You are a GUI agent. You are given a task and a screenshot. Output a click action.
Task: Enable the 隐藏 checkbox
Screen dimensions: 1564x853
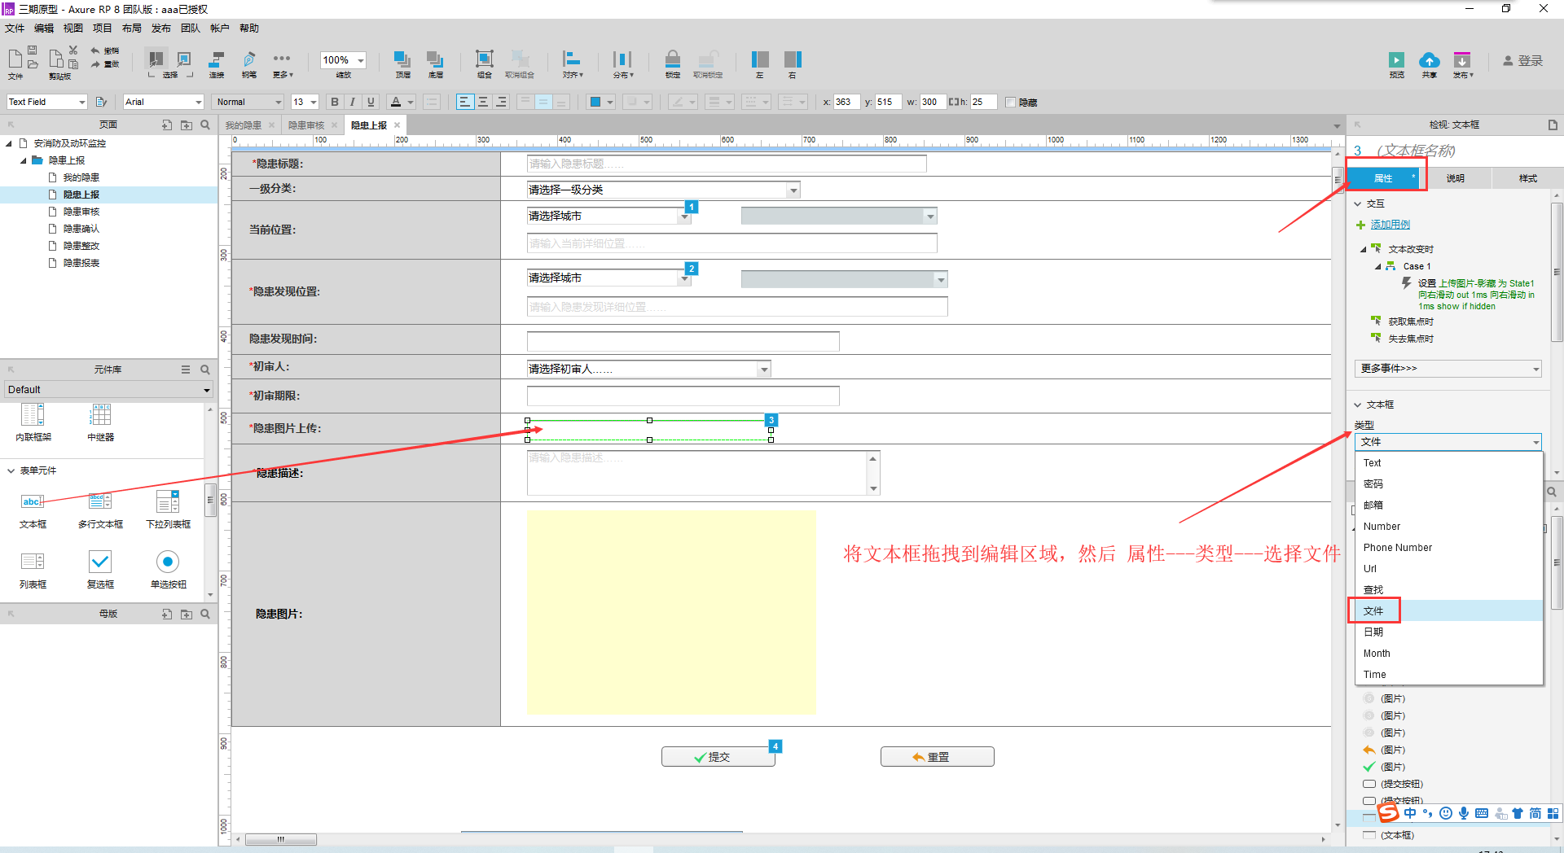pos(1011,102)
